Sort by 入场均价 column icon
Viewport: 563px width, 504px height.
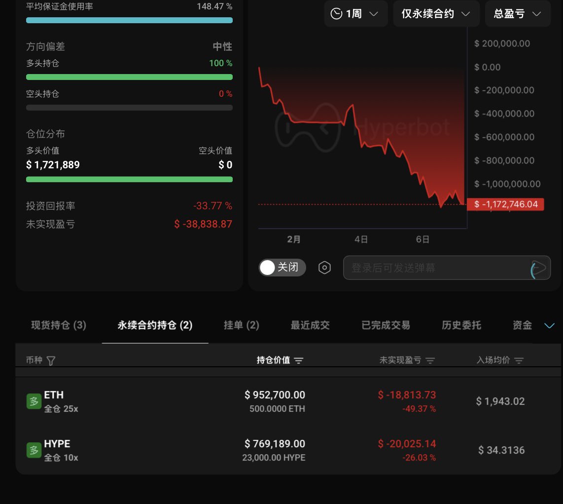coord(519,360)
